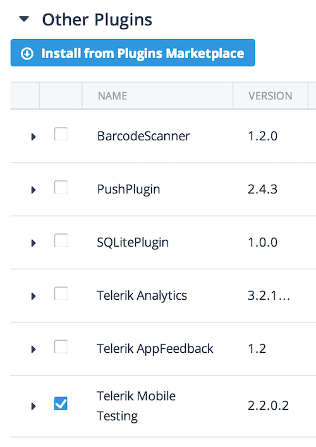The height and width of the screenshot is (447, 316).
Task: Expand the PushPlugin row arrow
Action: (33, 190)
